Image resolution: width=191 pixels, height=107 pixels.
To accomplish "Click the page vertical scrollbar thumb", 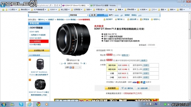I will pyautogui.click(x=190, y=29).
